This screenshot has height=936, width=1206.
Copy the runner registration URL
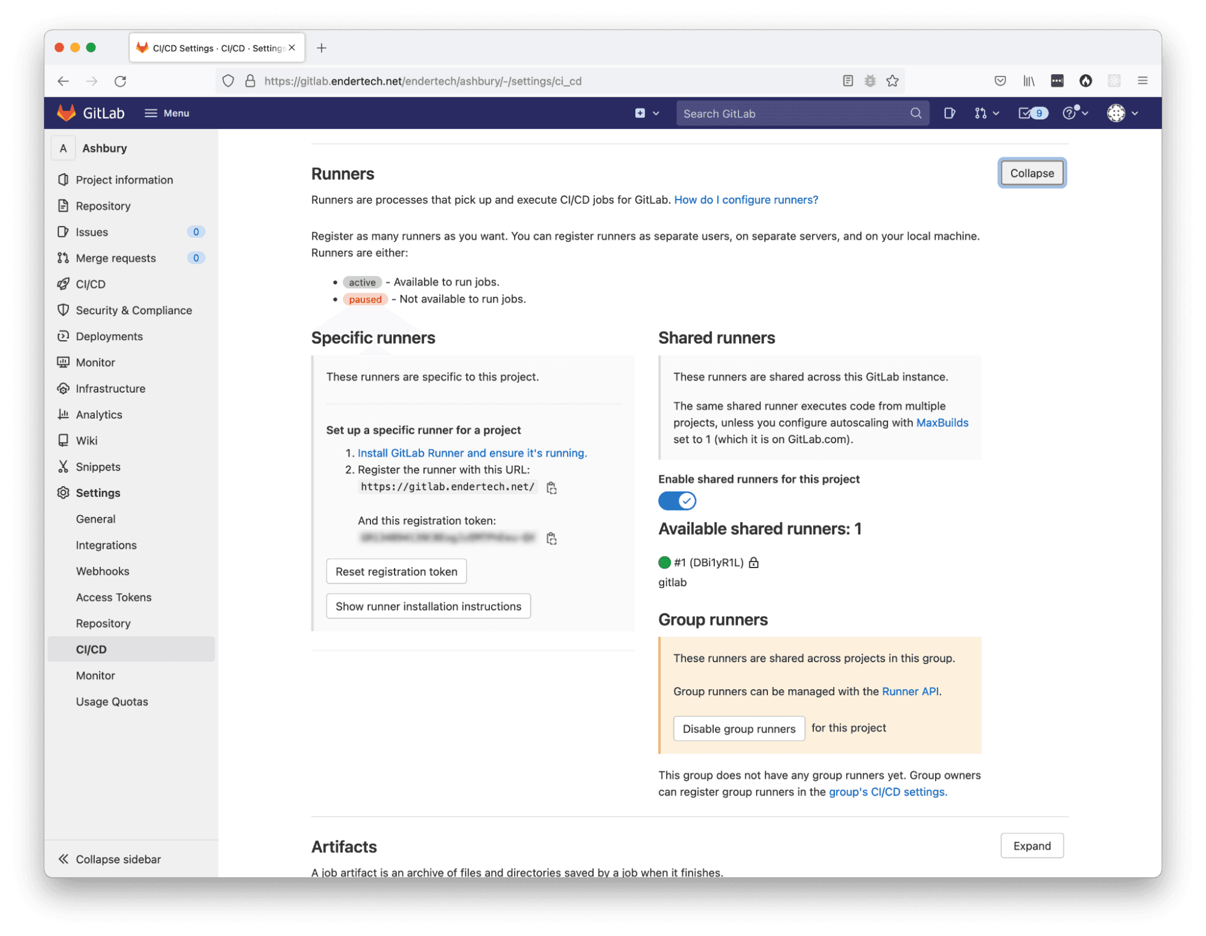[551, 488]
